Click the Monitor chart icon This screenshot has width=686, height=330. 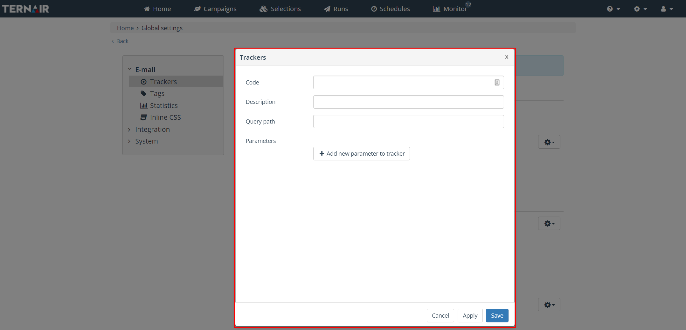click(436, 9)
